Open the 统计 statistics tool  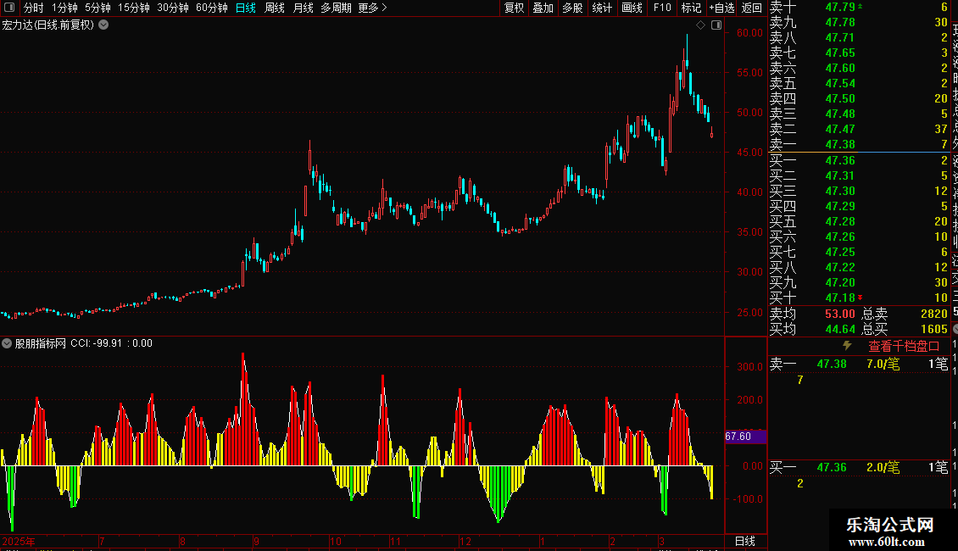tap(602, 8)
